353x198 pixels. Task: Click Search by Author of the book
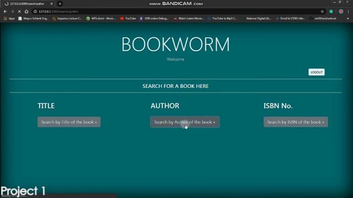[185, 122]
